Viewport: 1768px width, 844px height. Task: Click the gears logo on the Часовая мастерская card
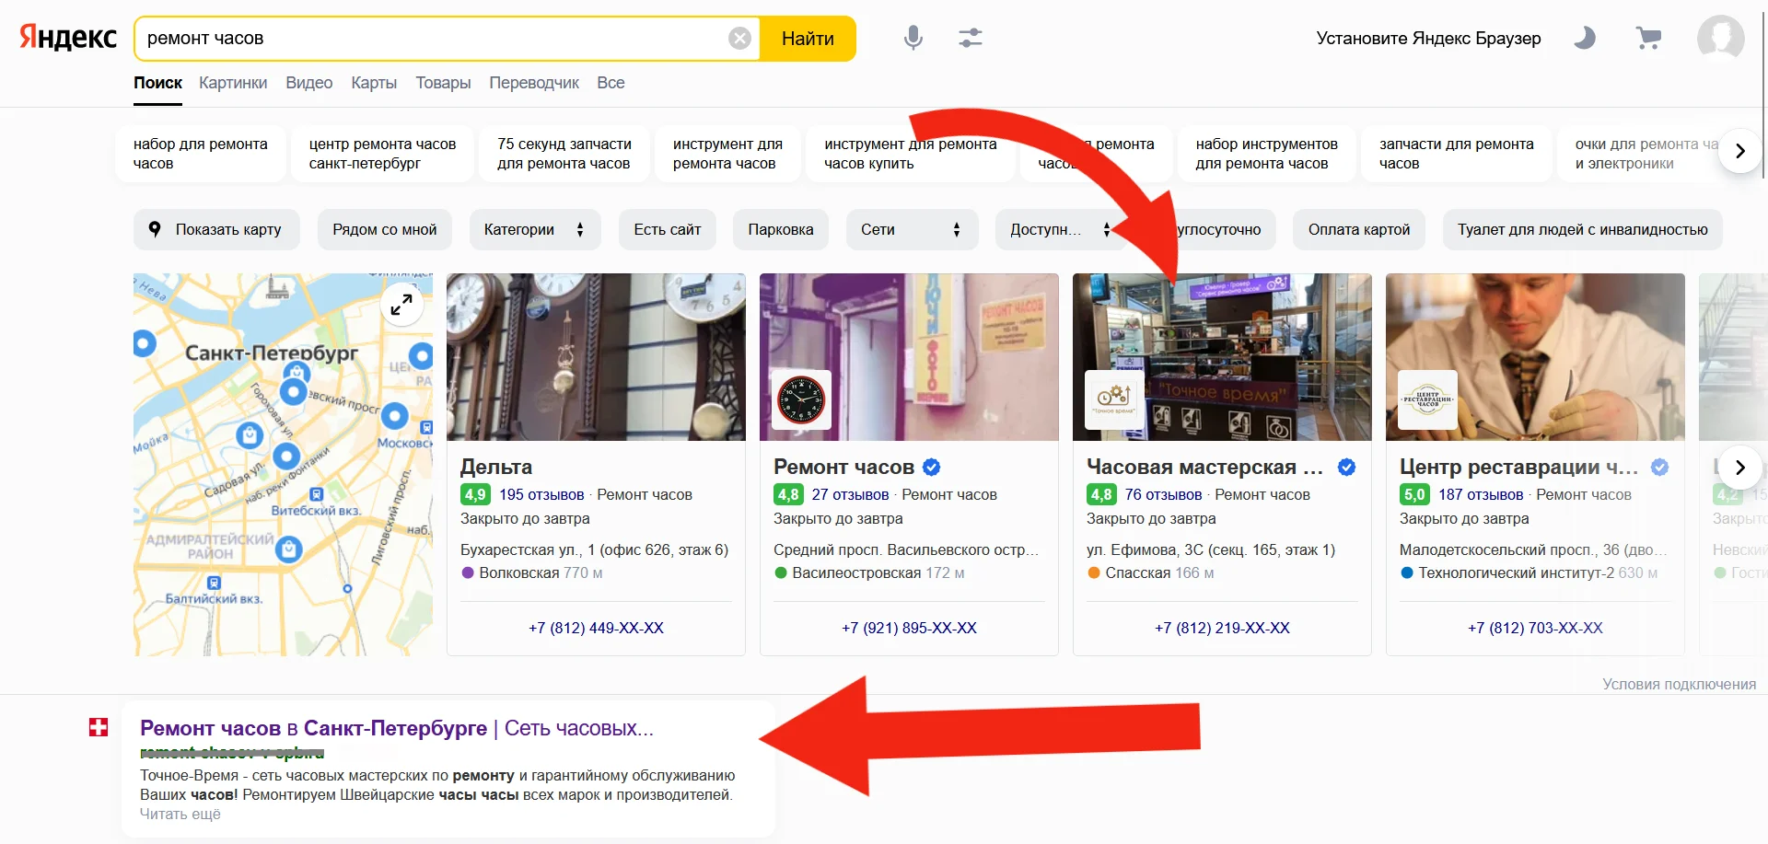[x=1114, y=400]
